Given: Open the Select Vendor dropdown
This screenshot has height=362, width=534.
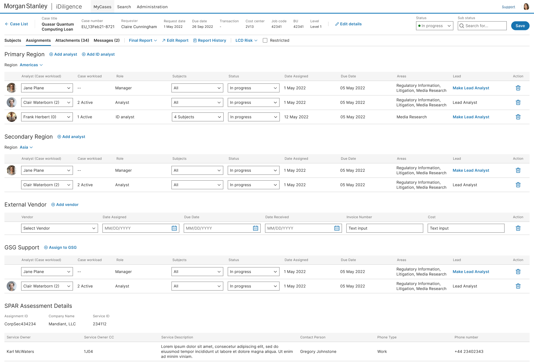Looking at the screenshot, I should click(59, 228).
